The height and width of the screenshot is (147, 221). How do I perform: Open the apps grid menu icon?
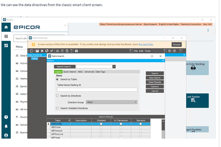(x=6, y=36)
